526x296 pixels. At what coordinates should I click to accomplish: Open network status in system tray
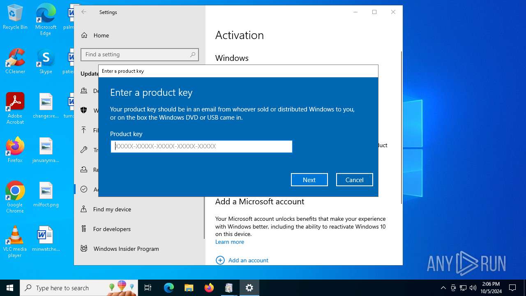(463, 288)
